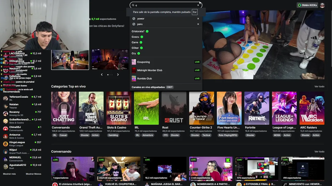Image resolution: width=332 pixels, height=186 pixels.
Task: Click the Casual tag under Conversando
Action: coord(63,135)
